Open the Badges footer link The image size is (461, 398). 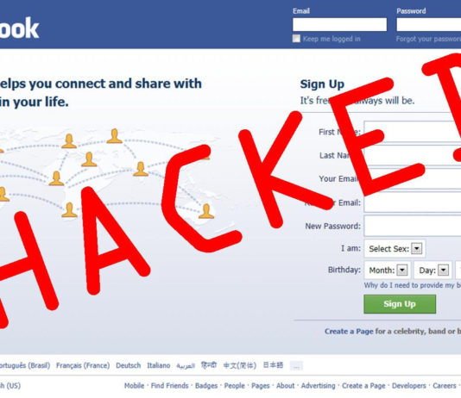click(206, 386)
